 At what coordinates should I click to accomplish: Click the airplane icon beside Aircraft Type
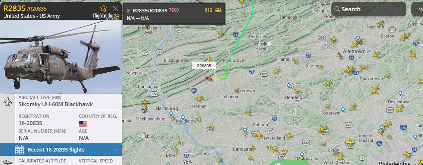click(8, 101)
